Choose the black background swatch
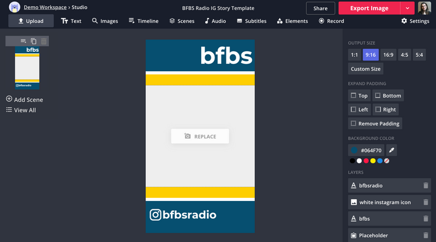436x242 pixels. (352, 161)
